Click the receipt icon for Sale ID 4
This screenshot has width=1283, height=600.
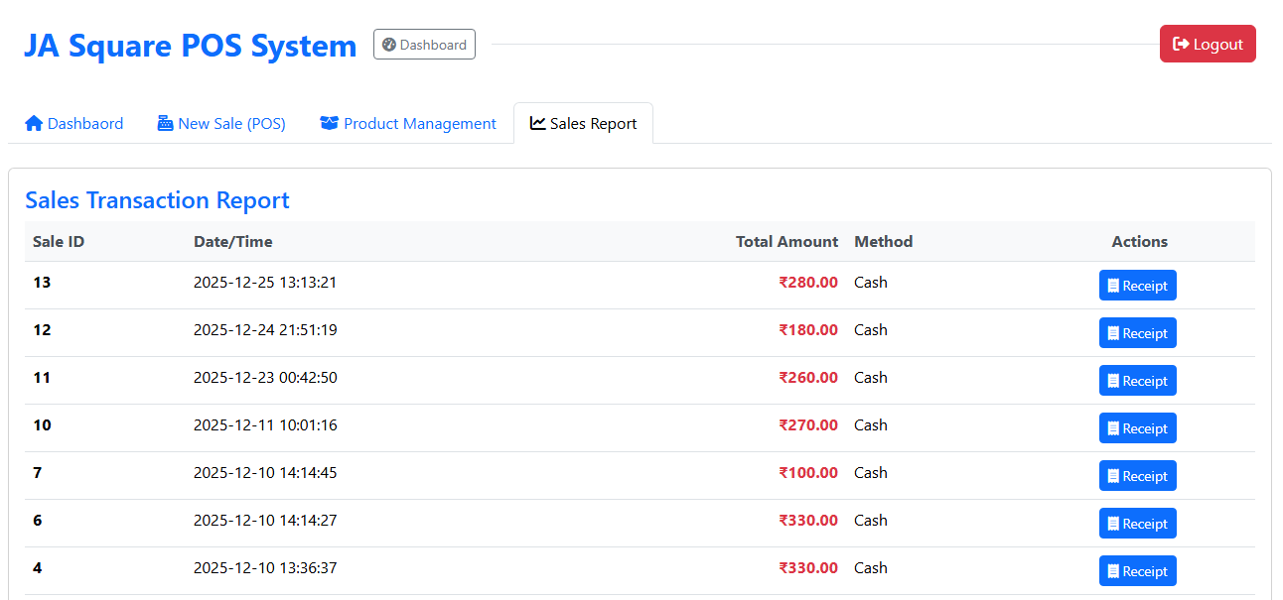coord(1113,570)
